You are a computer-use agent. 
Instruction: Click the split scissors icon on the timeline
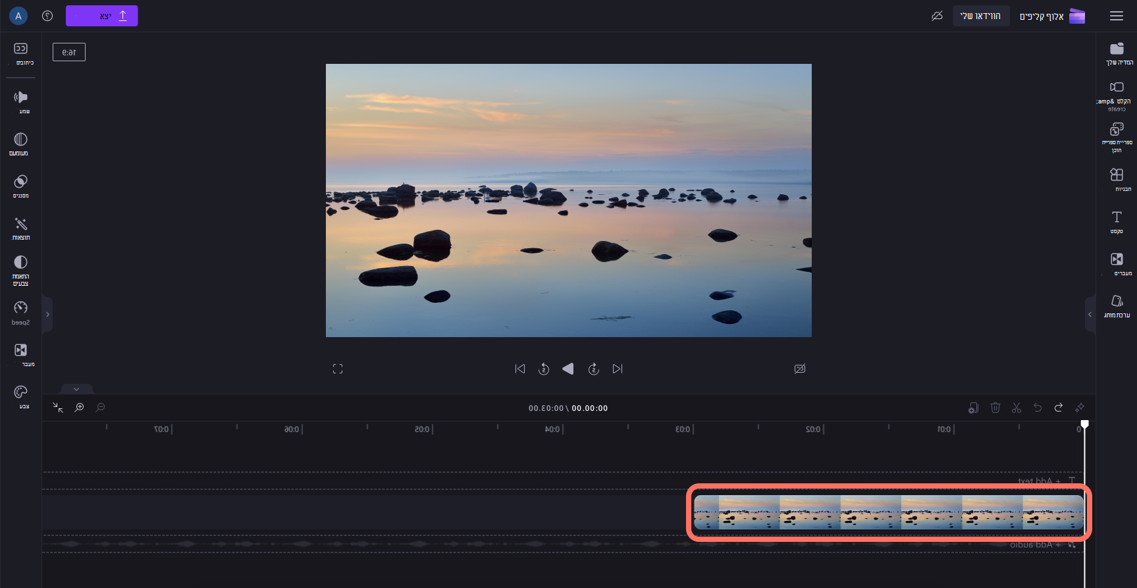point(1017,408)
